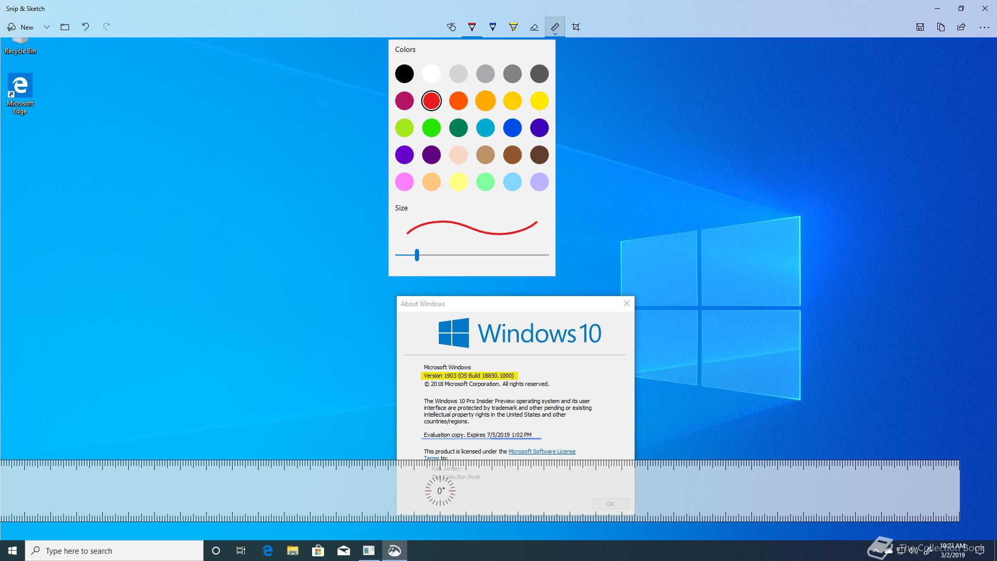The image size is (997, 561).
Task: Click the Evaluation copy expiry text
Action: click(478, 435)
